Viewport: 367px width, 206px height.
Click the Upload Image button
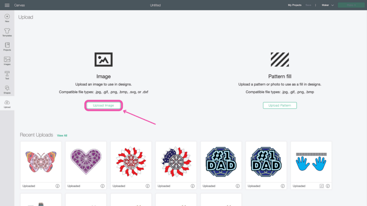(104, 106)
